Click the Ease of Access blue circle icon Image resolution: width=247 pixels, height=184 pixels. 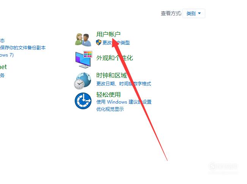click(83, 101)
